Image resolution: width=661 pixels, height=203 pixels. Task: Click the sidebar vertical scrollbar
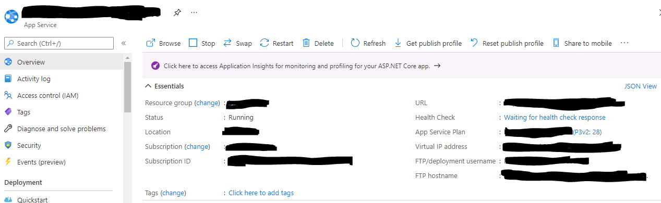128,86
